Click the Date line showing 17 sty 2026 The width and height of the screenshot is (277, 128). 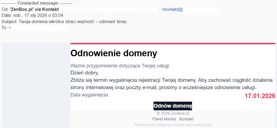click(32, 15)
